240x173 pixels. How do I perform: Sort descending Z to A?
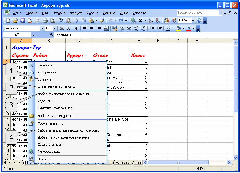158,21
